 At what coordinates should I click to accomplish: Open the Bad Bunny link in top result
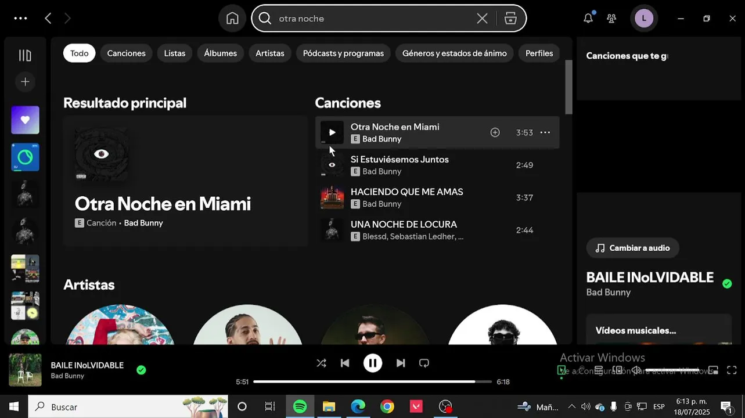point(143,223)
